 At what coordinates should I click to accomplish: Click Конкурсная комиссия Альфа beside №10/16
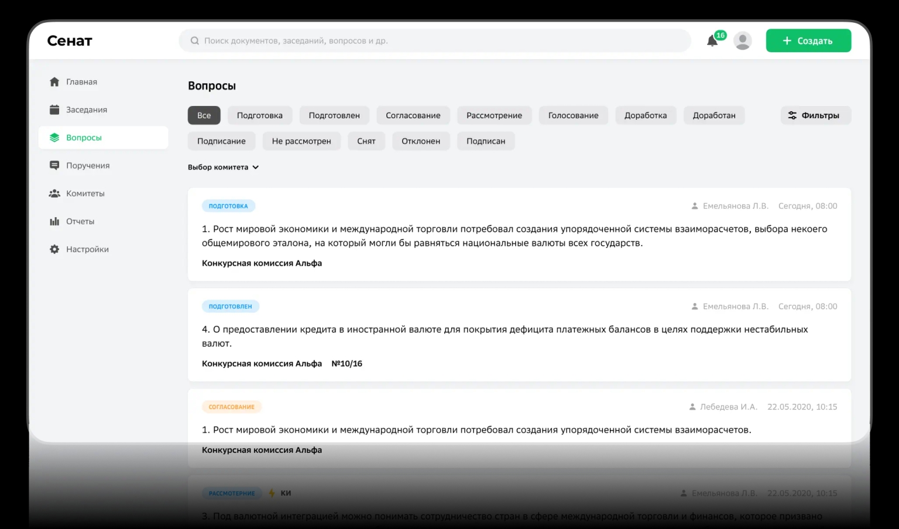[262, 363]
